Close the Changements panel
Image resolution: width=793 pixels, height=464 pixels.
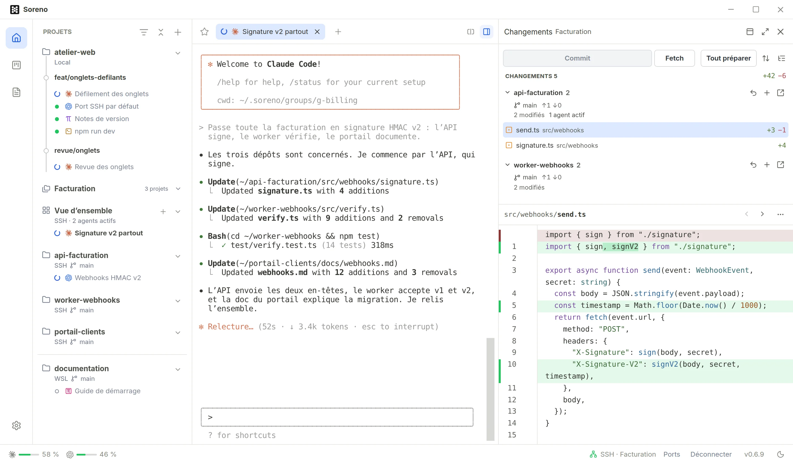tap(781, 32)
